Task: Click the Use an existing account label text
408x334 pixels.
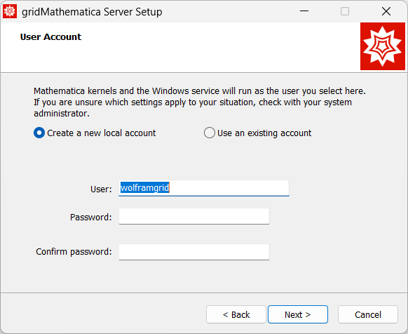Action: pos(264,133)
